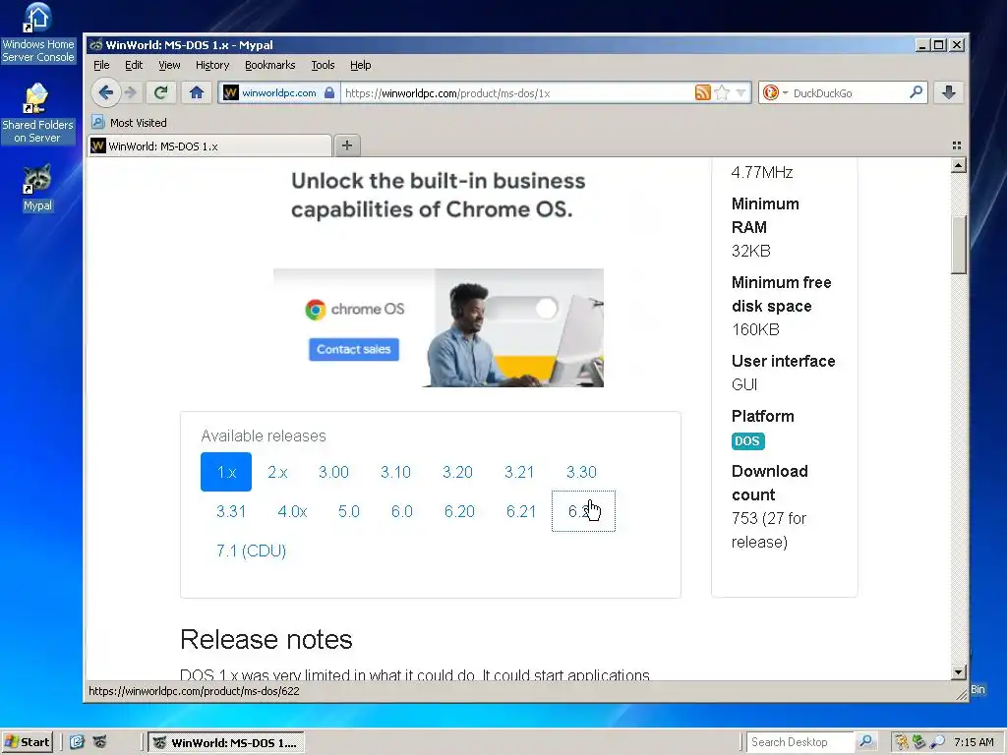1007x755 pixels.
Task: Click the vertical scrollbar thumb
Action: pos(958,245)
